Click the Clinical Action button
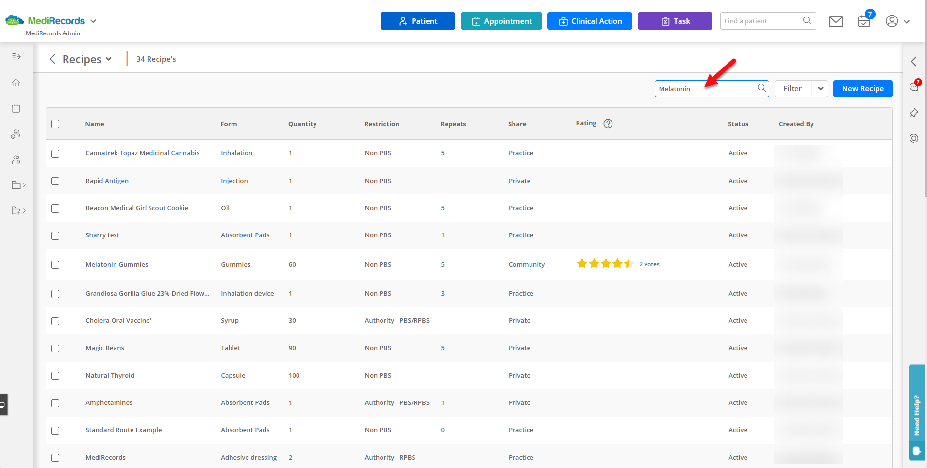This screenshot has width=927, height=468. pyautogui.click(x=590, y=21)
